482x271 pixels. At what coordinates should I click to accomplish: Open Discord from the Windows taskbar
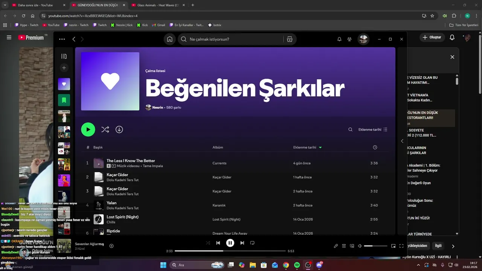[319, 265]
